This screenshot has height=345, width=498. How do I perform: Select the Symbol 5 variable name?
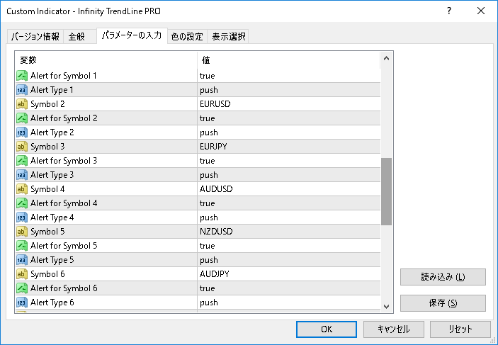[x=47, y=232]
